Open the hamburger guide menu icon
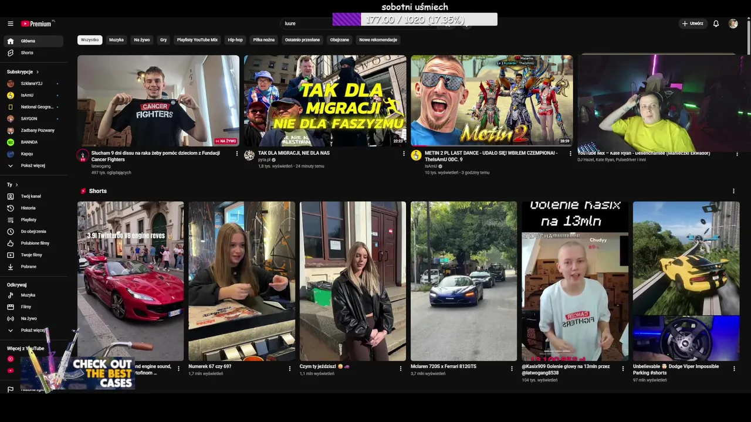Viewport: 751px width, 422px height. 10,23
